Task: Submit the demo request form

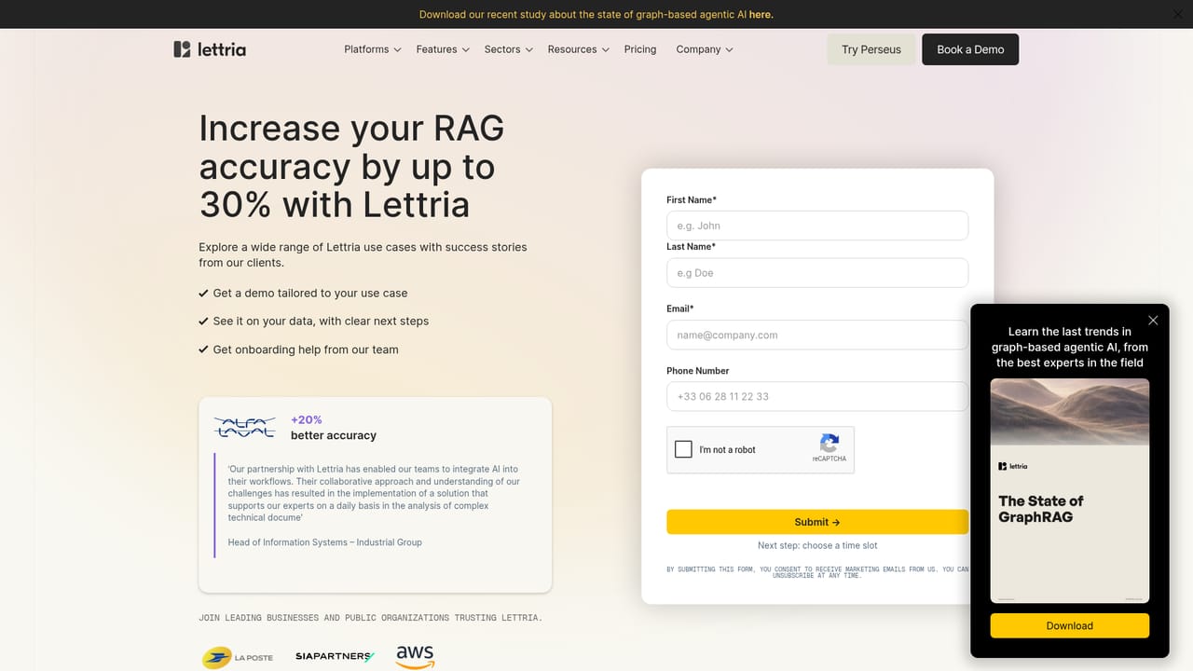Action: [x=817, y=522]
